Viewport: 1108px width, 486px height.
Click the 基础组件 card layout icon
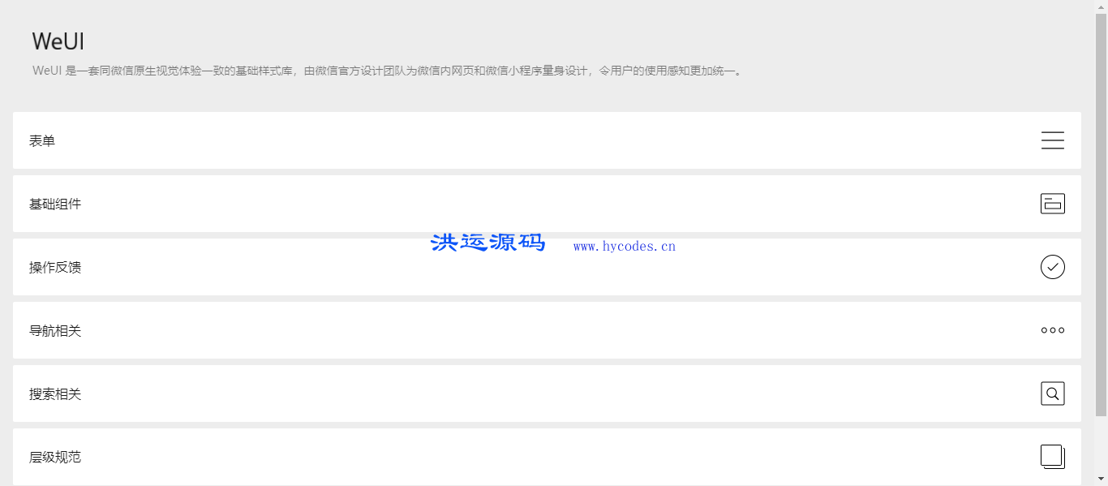click(1052, 204)
